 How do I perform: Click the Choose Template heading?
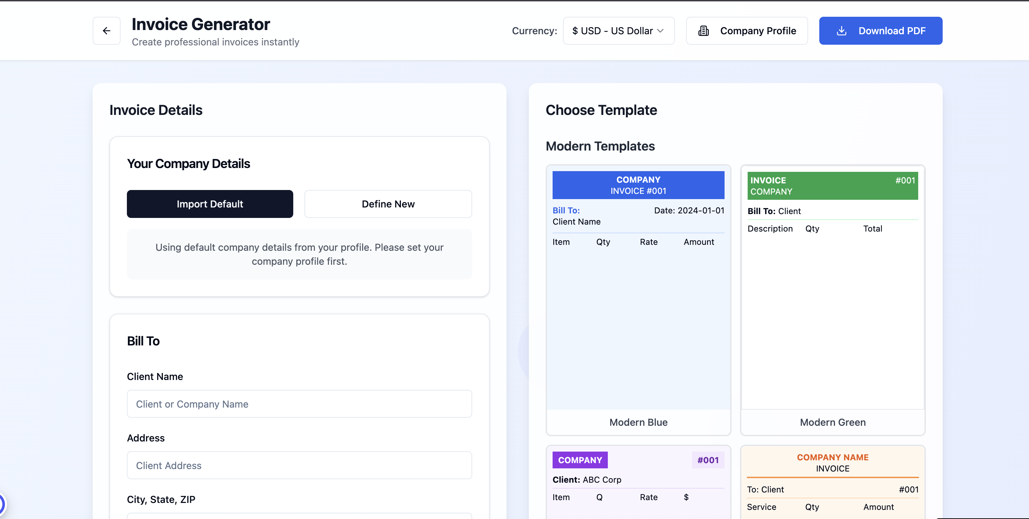pyautogui.click(x=601, y=110)
